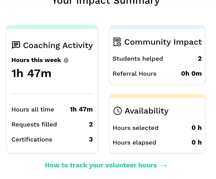Click the green bar atop the Coaching card

52,27
